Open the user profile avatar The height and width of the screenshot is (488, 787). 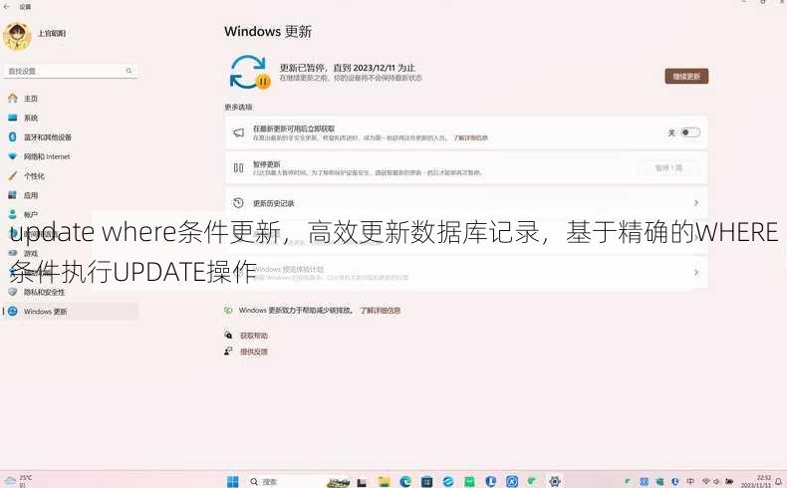(17, 37)
